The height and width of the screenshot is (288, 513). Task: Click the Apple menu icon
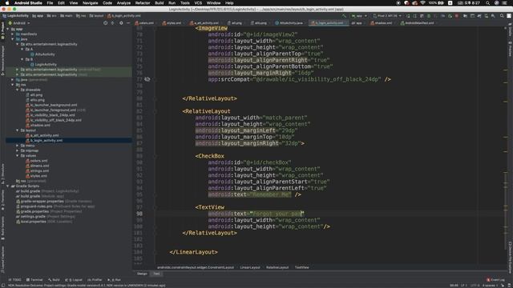[7, 2]
